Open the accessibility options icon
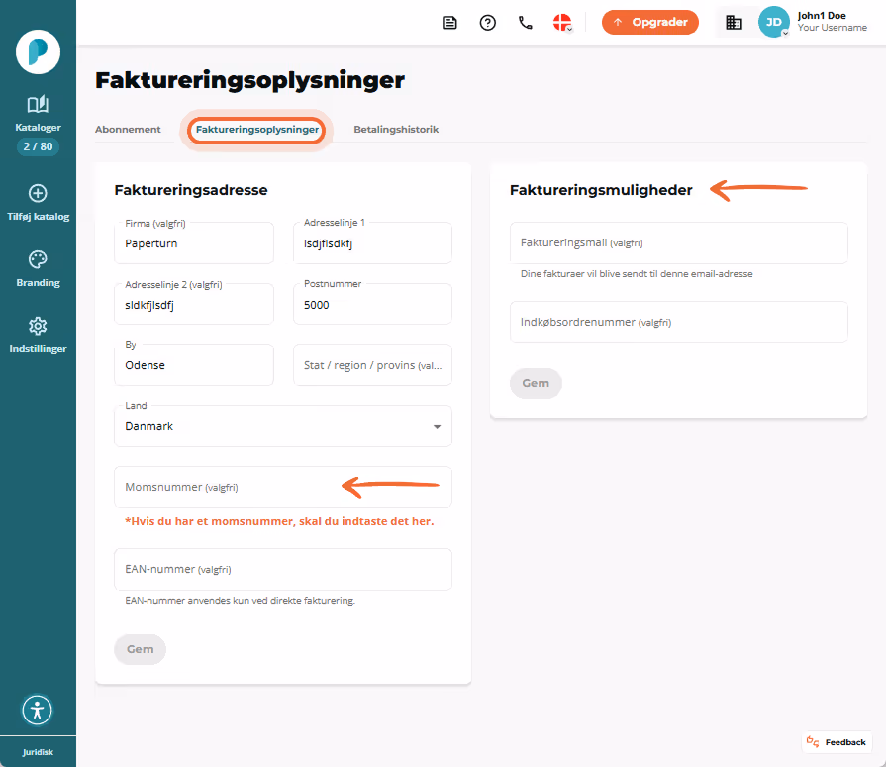Image resolution: width=886 pixels, height=767 pixels. (38, 710)
